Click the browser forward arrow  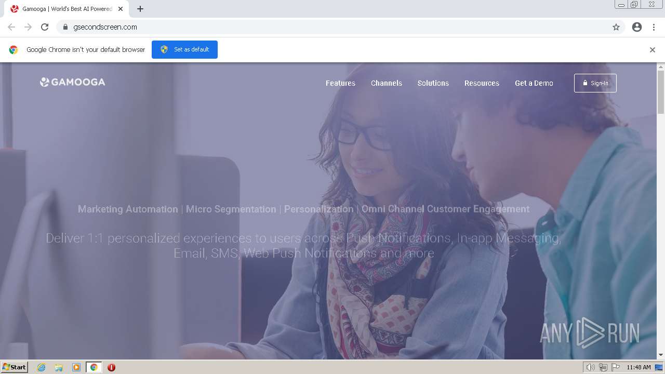pos(28,27)
